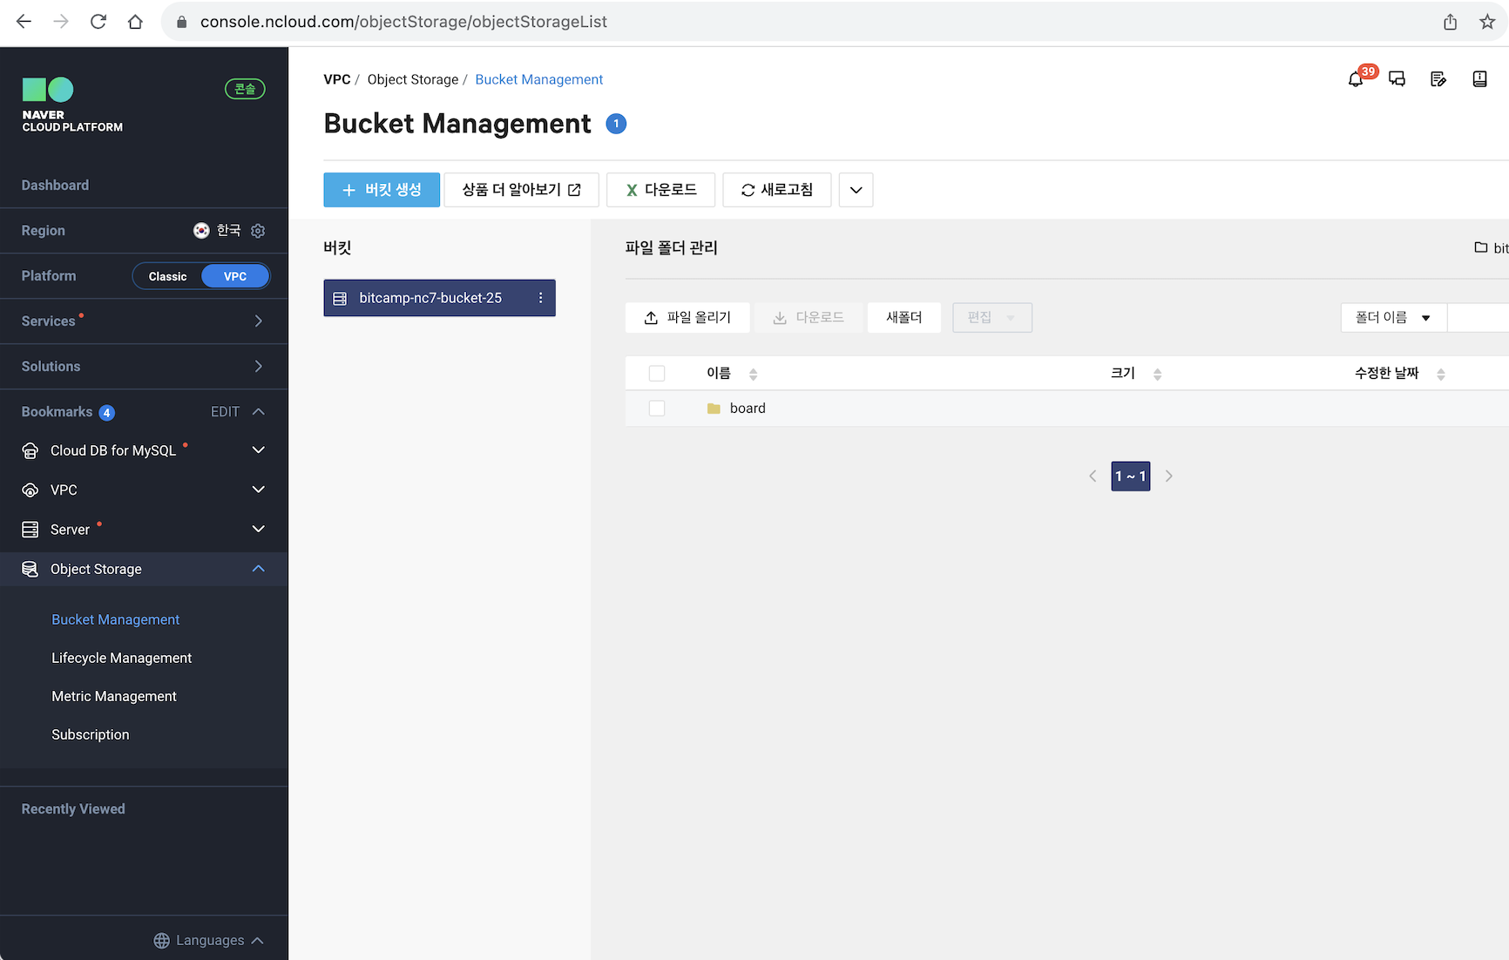
Task: Click the Cloud DB for MySQL icon
Action: pos(30,450)
